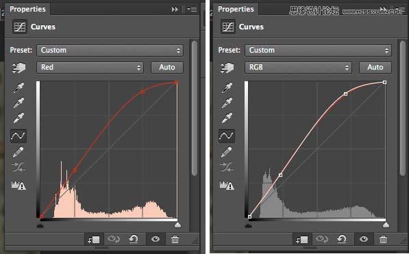Delete the adjustment layer in RGB panel
Screen dimensions: 409x254
pos(383,239)
